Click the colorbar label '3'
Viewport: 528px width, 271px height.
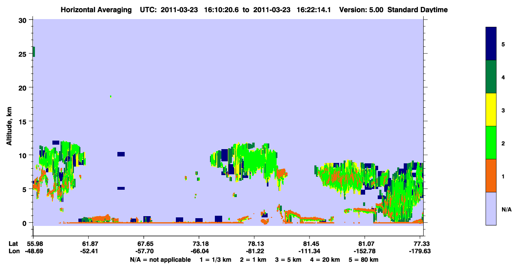pyautogui.click(x=504, y=110)
